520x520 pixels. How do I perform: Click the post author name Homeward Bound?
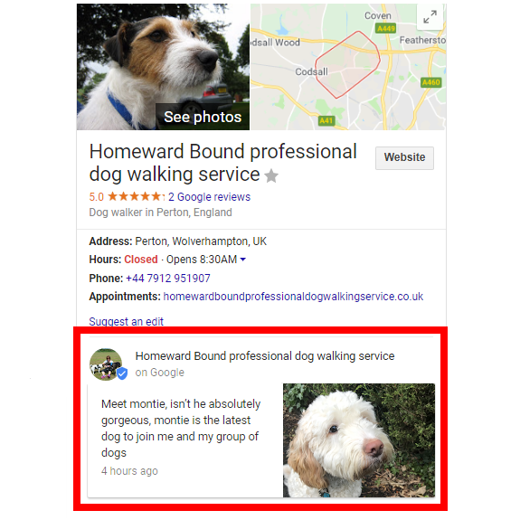click(x=265, y=355)
